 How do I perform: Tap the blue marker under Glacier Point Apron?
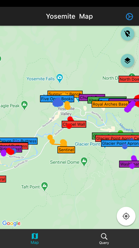click(x=125, y=146)
